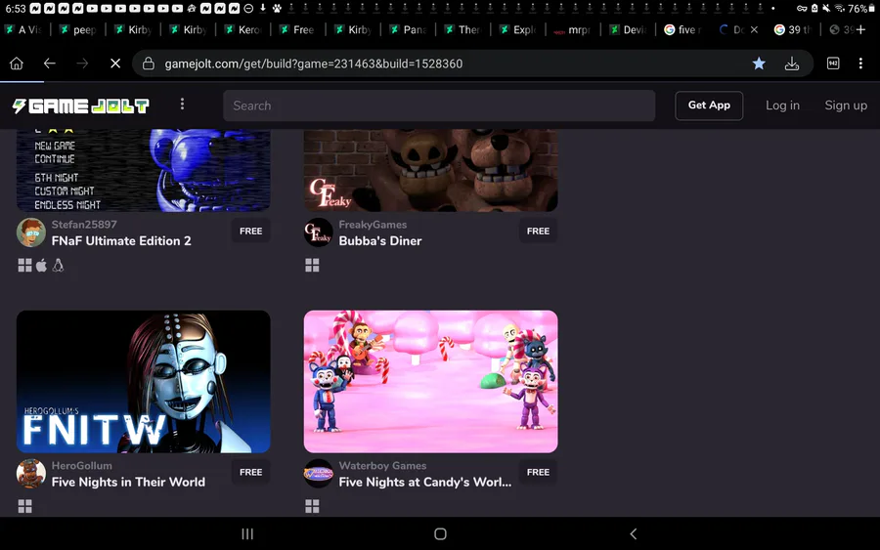
Task: Open the FreakyGames developer link
Action: [x=373, y=225]
